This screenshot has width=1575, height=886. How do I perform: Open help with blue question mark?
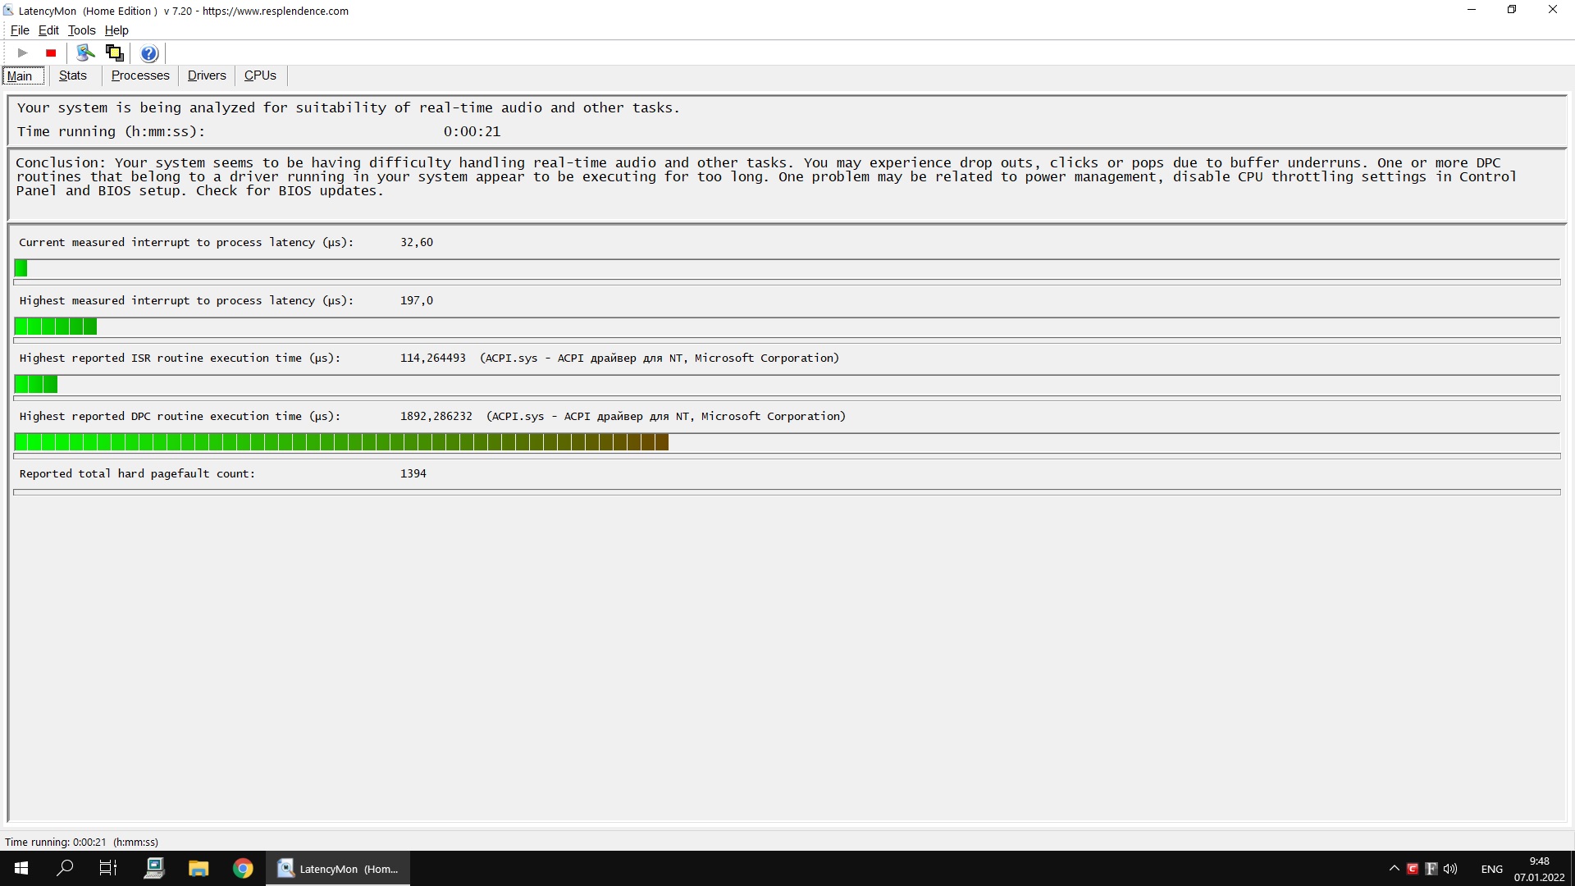[148, 54]
